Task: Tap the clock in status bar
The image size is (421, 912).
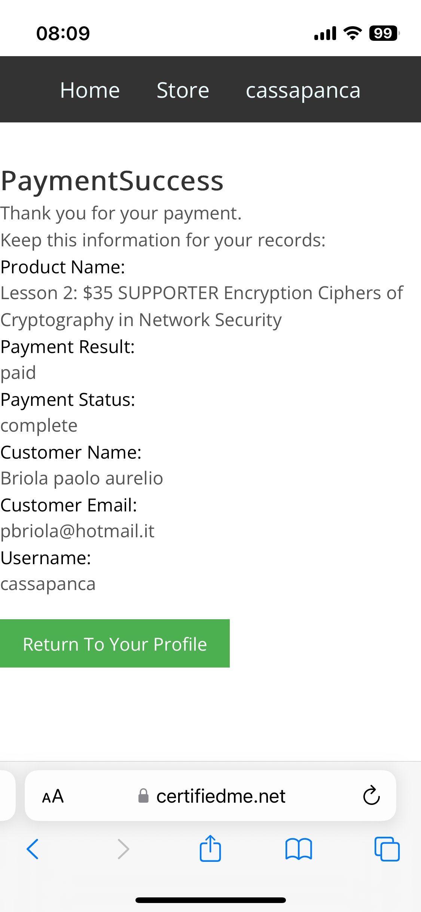Action: point(63,33)
